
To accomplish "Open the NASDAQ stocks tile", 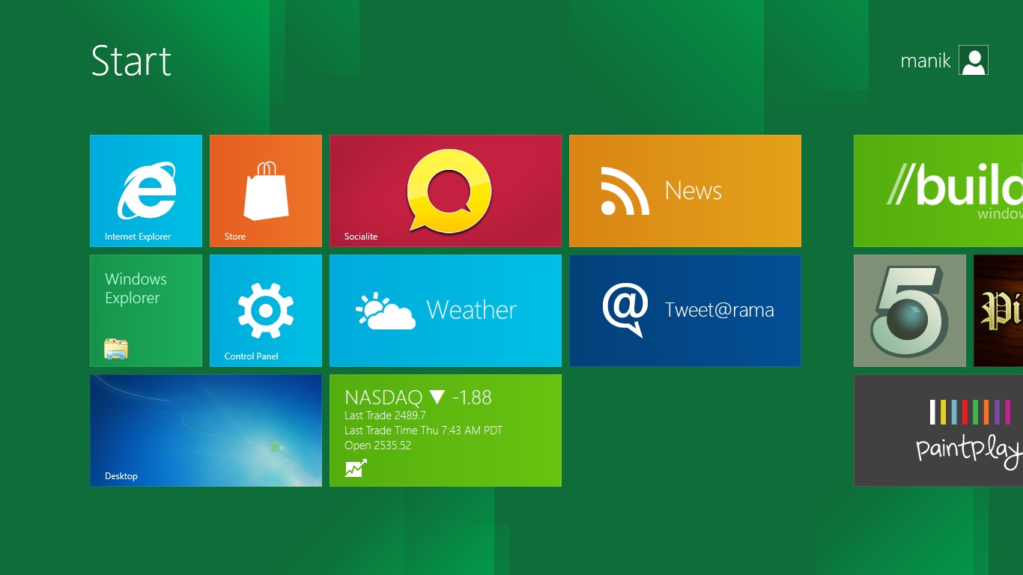I will 445,431.
